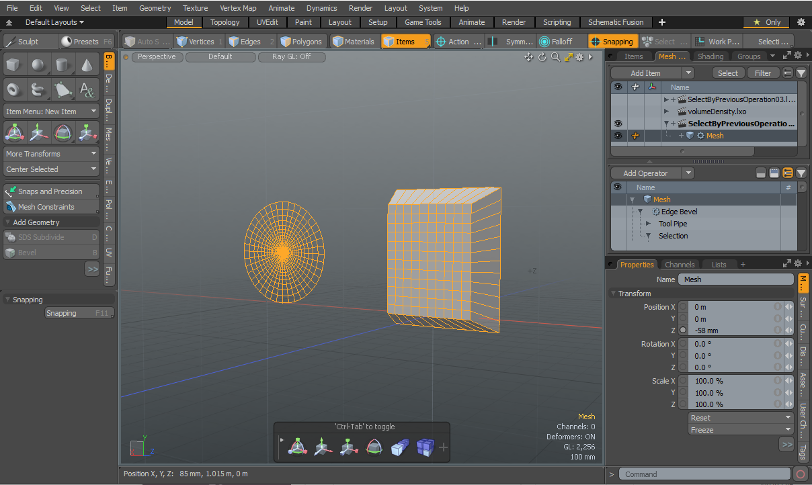Screen dimensions: 812x485
Task: Click the viewport pan (move view) icon
Action: coord(529,57)
